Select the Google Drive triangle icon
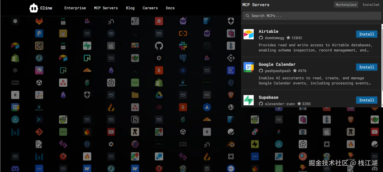The width and height of the screenshot is (383, 172). click(x=159, y=95)
